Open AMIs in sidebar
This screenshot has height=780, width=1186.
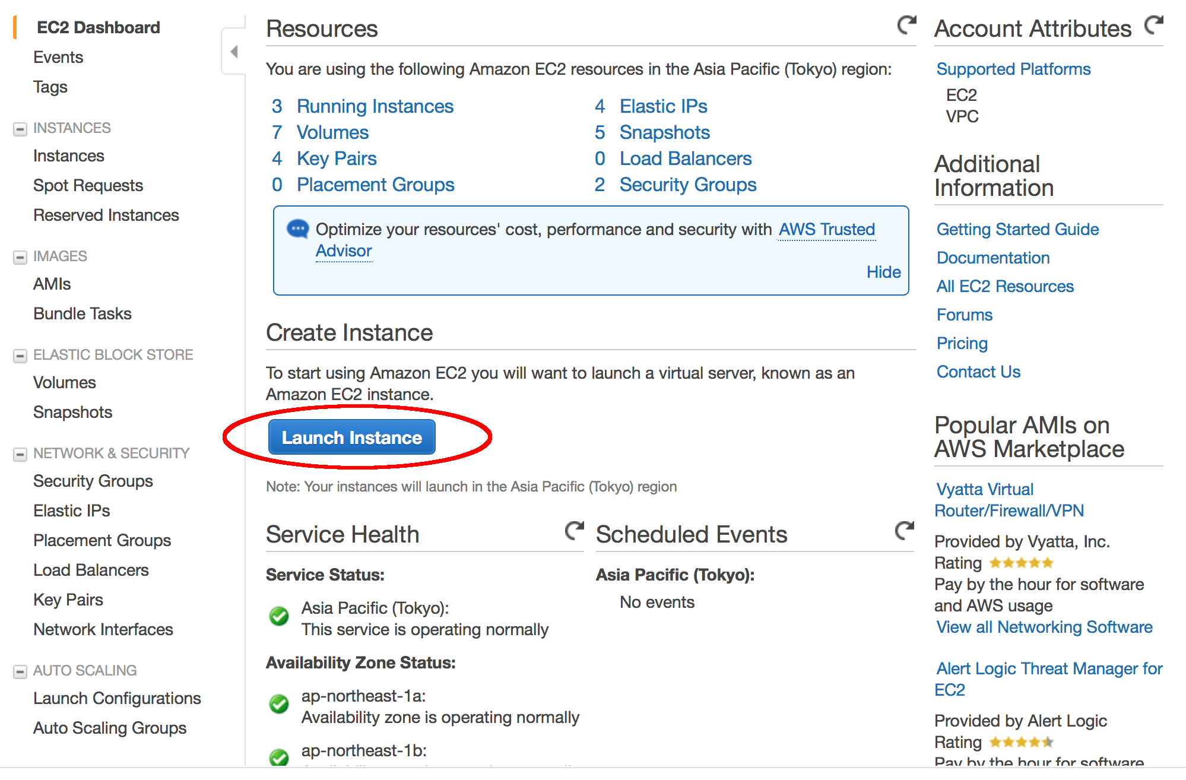52,284
